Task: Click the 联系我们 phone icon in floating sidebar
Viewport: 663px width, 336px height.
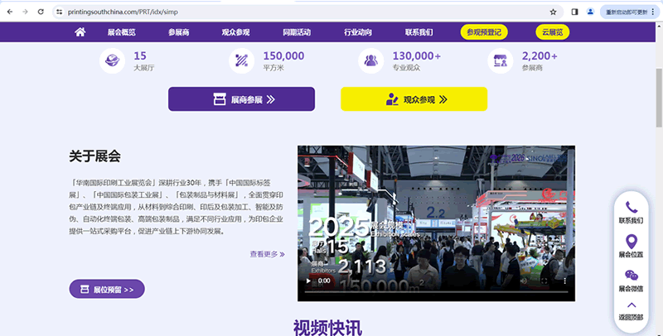Action: 632,208
